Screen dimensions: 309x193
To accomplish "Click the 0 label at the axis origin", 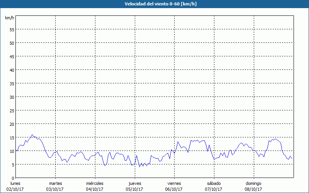I will 13,178.
